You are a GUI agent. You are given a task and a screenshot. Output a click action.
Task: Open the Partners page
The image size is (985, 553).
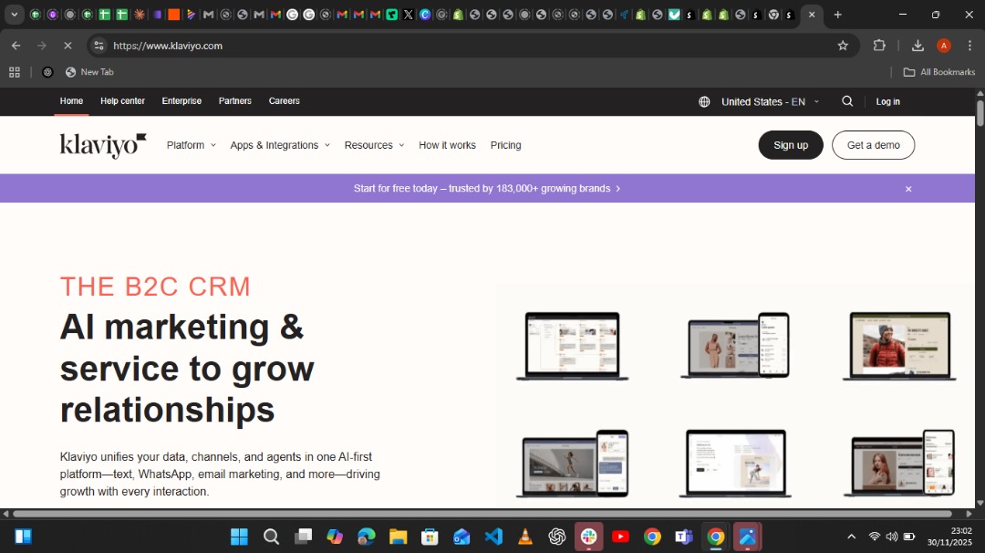(x=235, y=101)
